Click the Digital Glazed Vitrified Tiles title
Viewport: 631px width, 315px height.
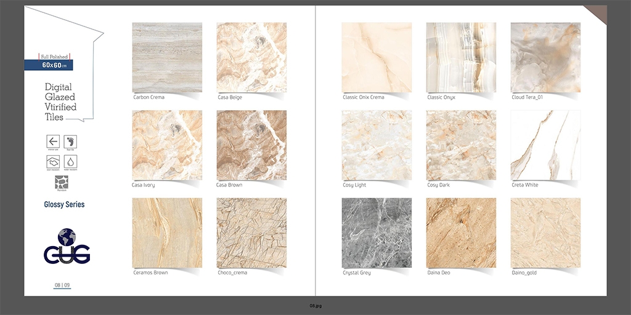pos(60,102)
